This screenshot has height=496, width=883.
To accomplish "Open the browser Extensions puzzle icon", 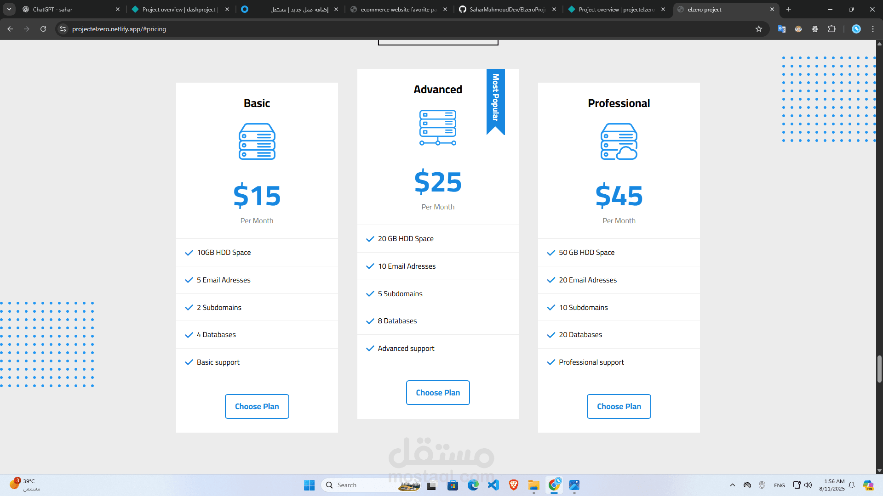I will (x=831, y=29).
